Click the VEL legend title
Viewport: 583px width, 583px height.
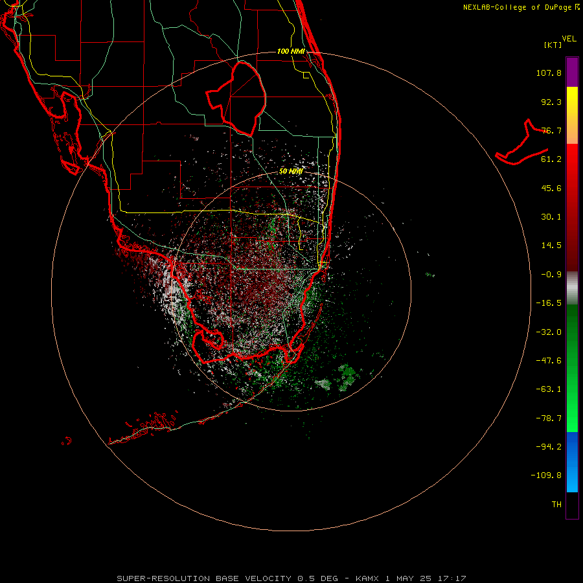pos(569,39)
